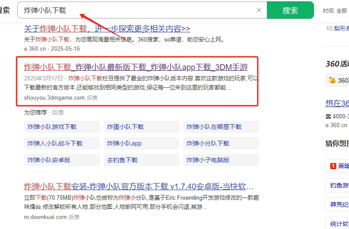Open sidebar item starting 统计软

pyautogui.click(x=337, y=223)
